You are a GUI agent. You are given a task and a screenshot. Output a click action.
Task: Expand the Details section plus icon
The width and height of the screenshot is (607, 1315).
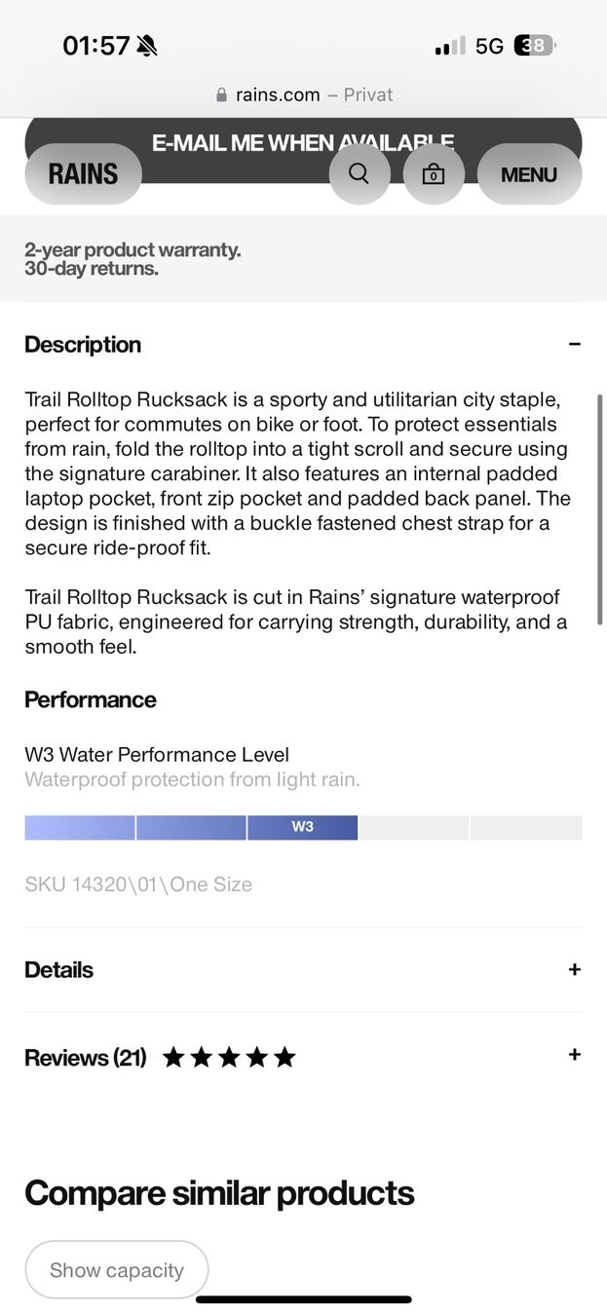point(575,969)
